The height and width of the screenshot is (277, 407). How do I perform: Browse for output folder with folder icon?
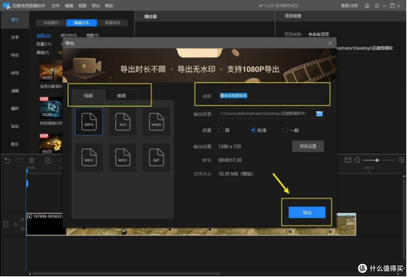tap(319, 114)
